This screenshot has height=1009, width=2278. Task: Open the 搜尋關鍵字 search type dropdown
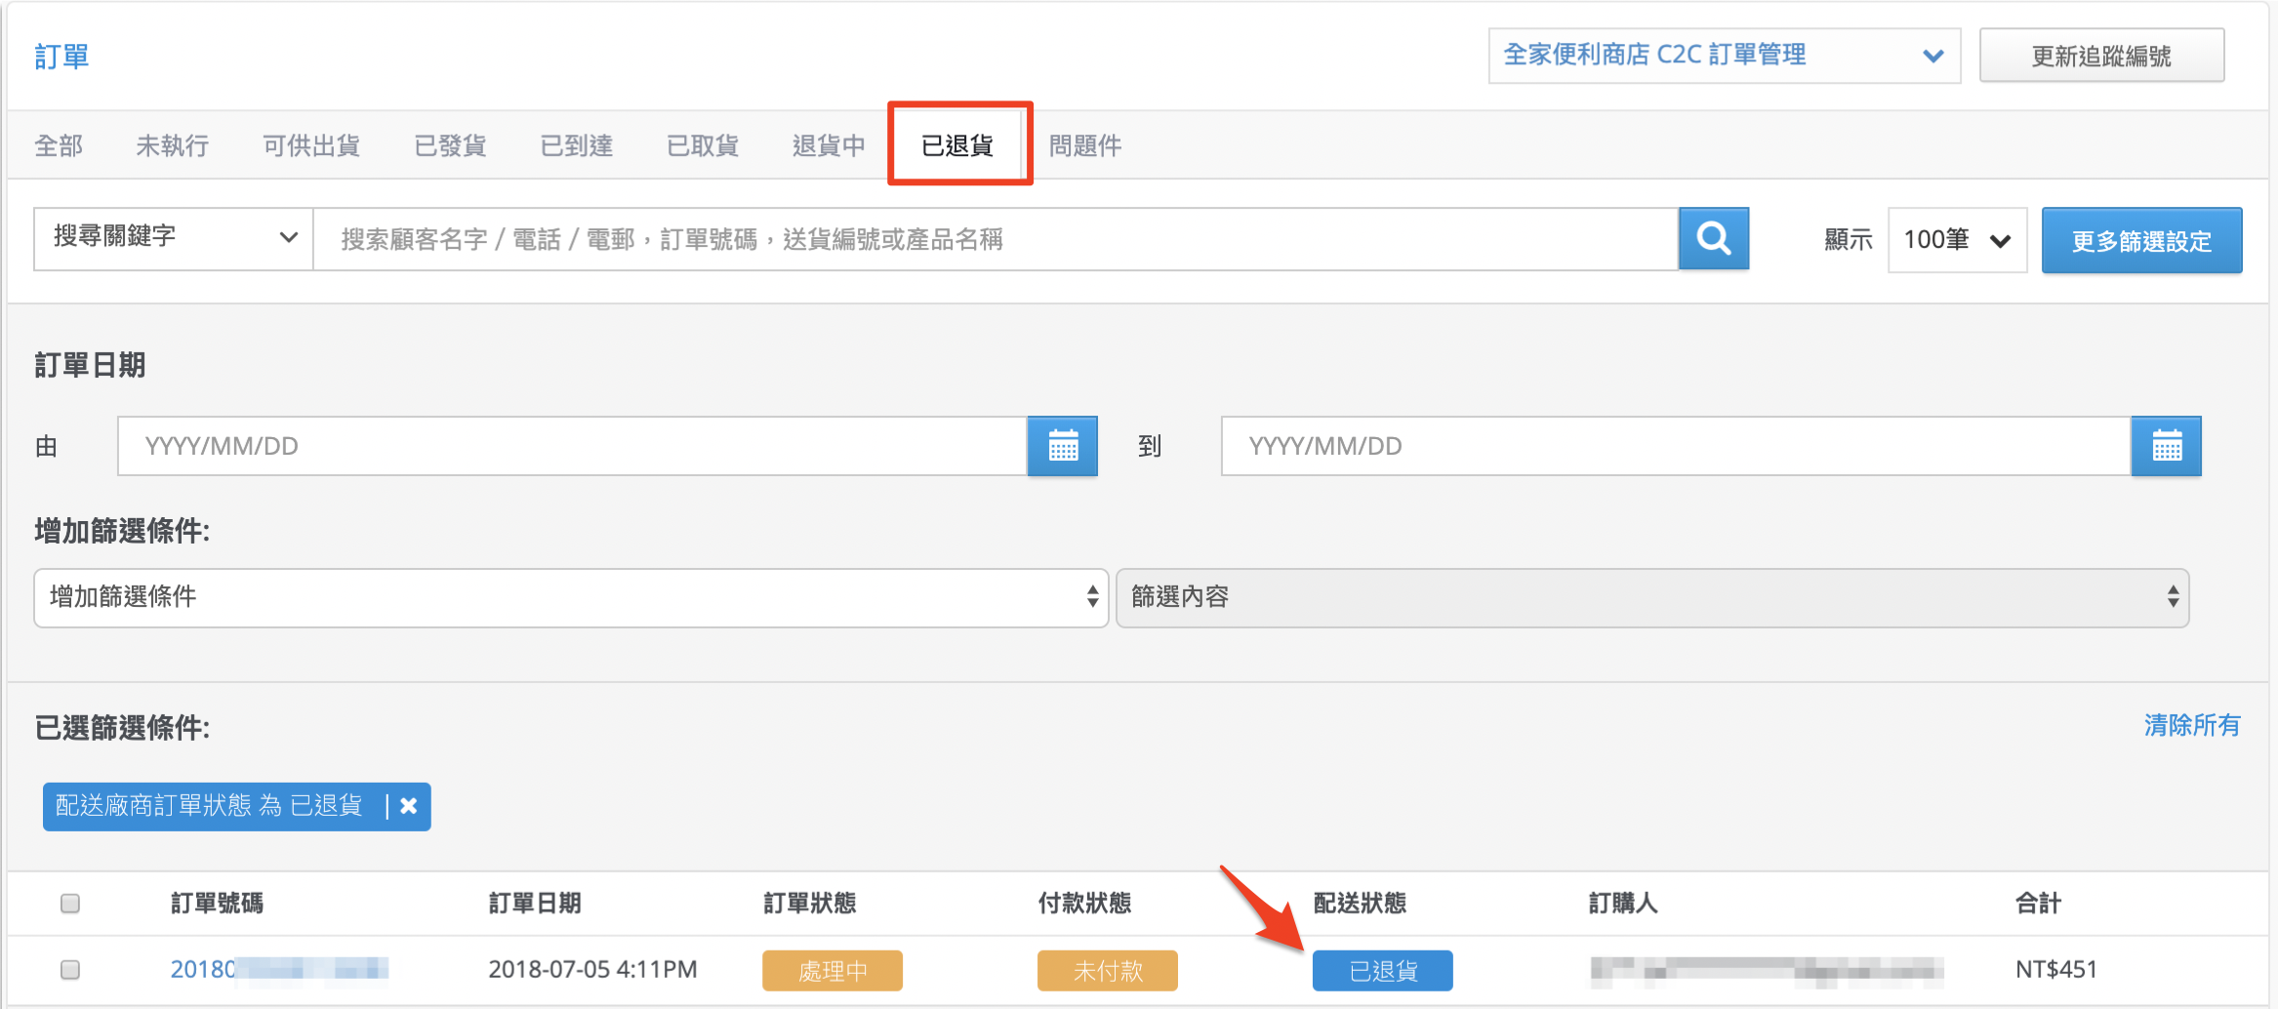point(174,238)
